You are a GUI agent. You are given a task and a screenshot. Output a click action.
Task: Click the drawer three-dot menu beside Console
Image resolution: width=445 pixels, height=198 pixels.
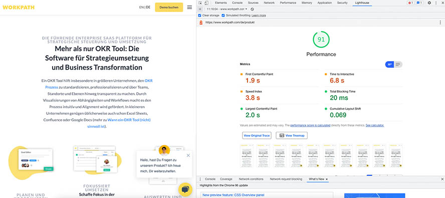coord(200,179)
